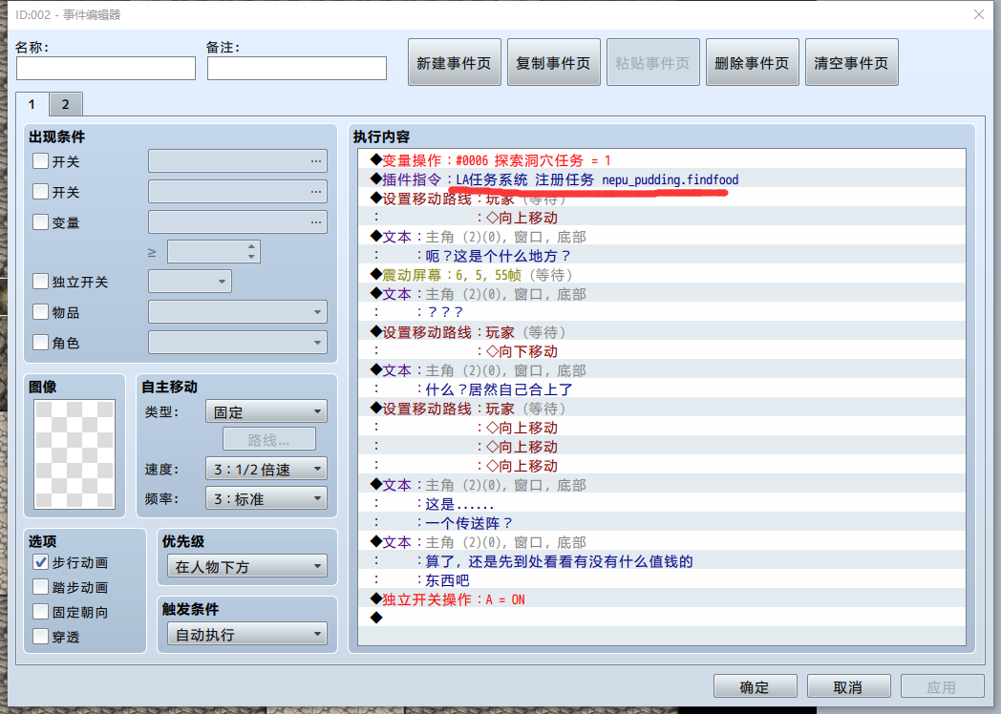This screenshot has height=714, width=1001.
Task: Select the 东西吧 dialogue line
Action: (661, 580)
